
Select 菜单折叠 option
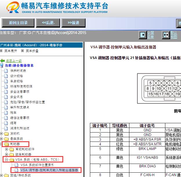[32, 51]
